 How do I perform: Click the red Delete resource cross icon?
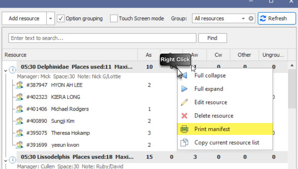184,116
